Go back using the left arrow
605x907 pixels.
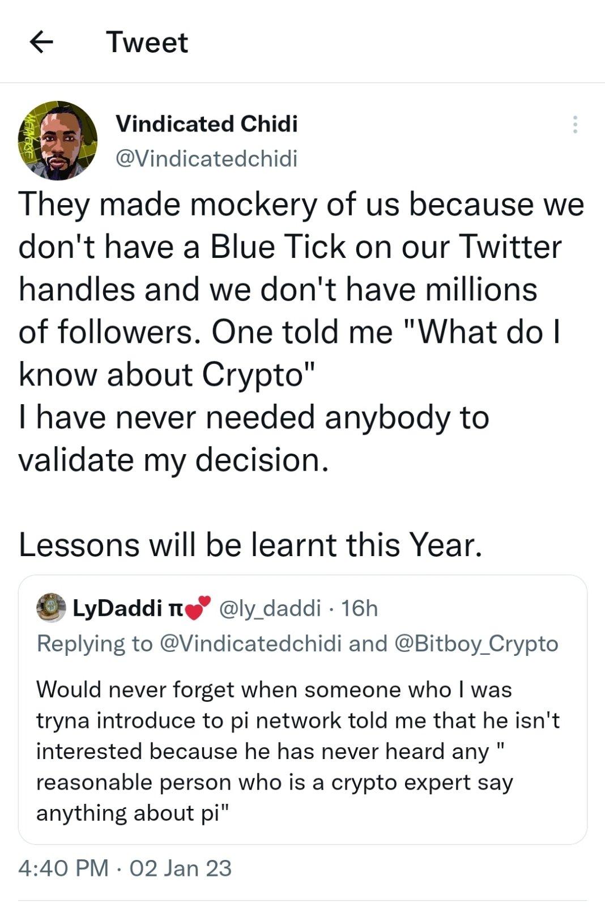tap(41, 42)
